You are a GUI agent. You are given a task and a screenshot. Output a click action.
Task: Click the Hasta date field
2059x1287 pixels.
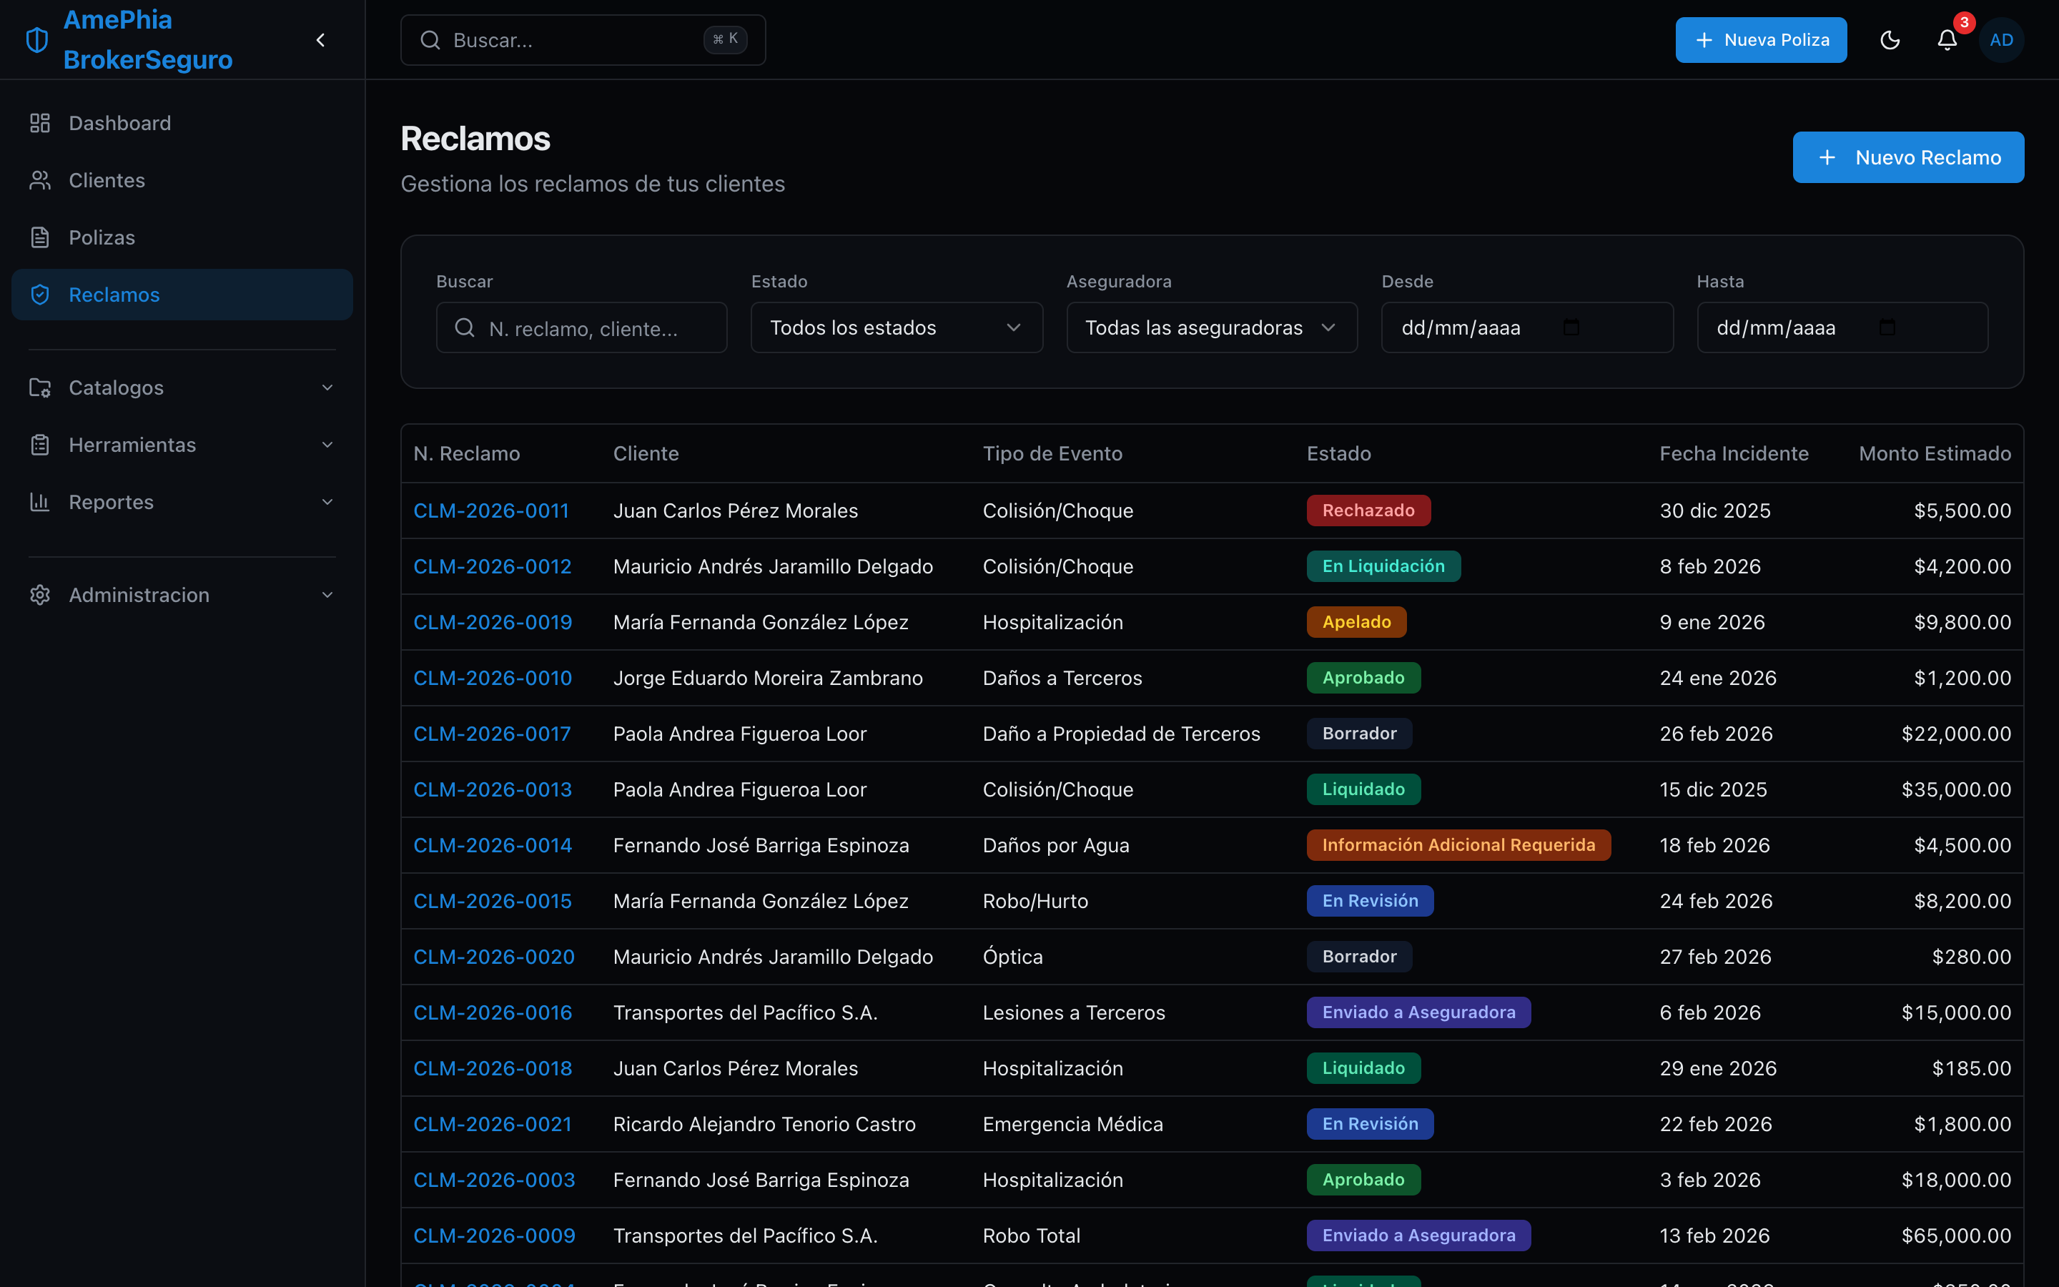pyautogui.click(x=1843, y=327)
